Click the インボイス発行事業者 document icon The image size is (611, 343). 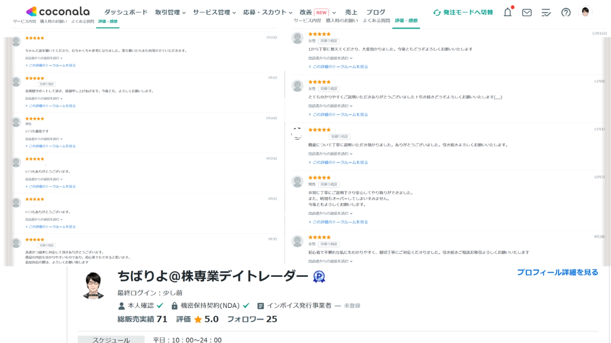[261, 305]
